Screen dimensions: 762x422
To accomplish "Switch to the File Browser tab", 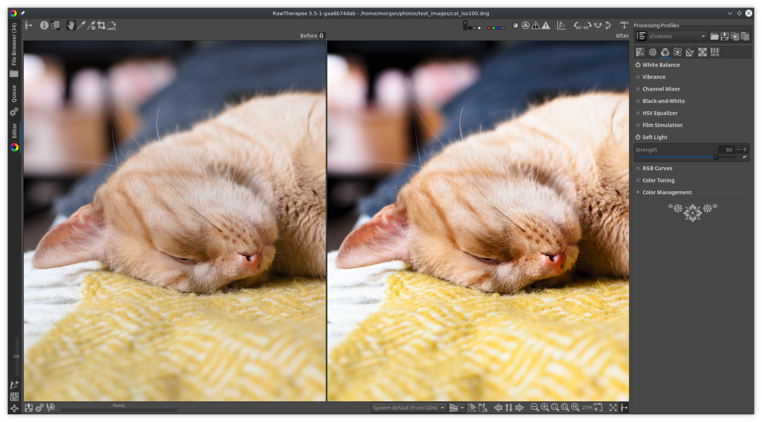I will point(14,44).
